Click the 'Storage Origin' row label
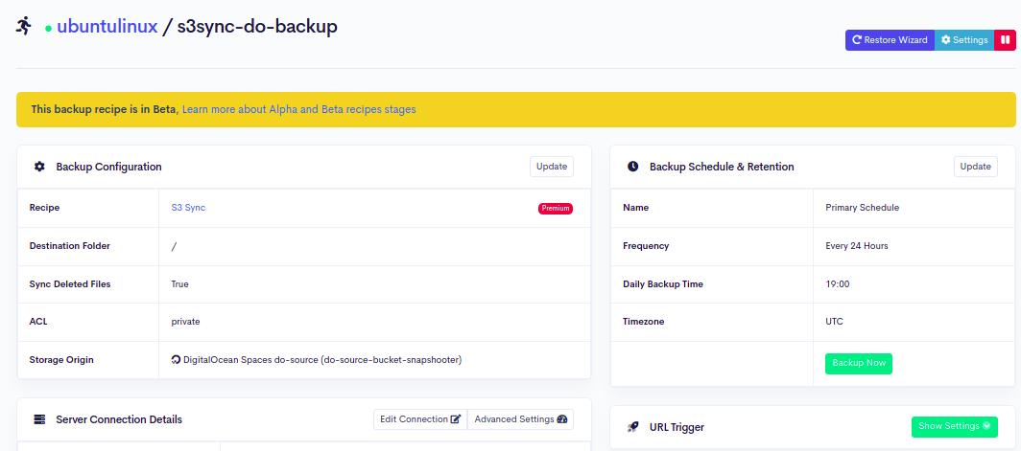Viewport: 1021px width, 451px height. click(61, 359)
